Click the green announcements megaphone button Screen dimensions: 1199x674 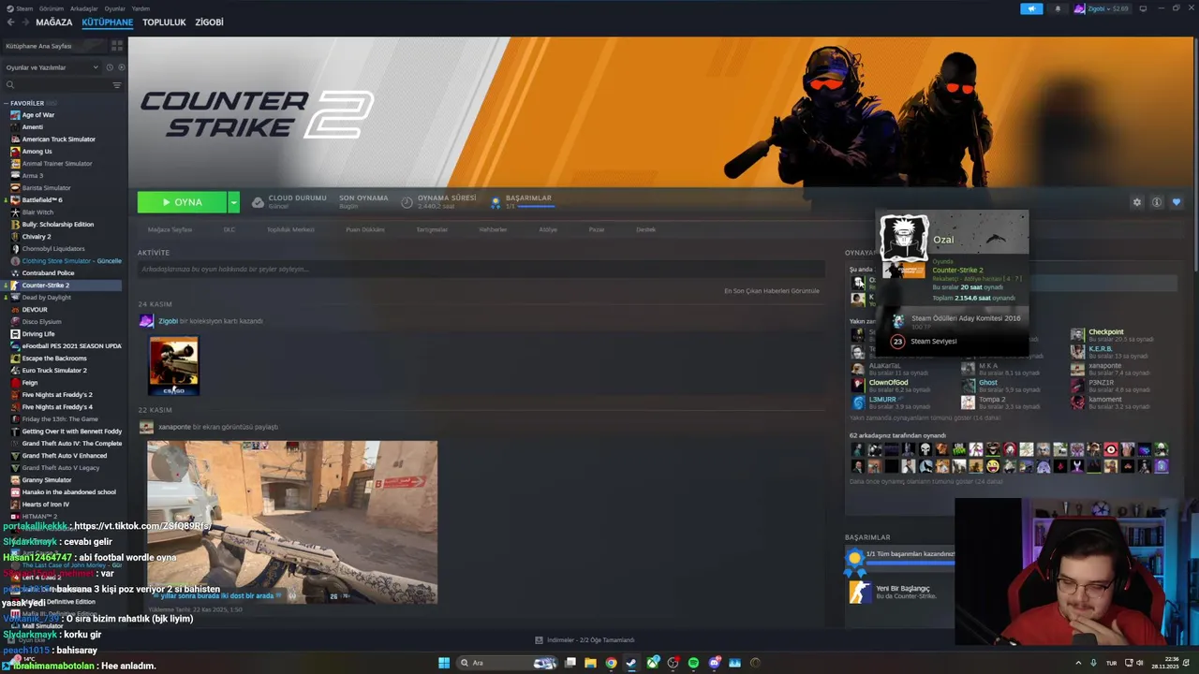(x=1031, y=8)
